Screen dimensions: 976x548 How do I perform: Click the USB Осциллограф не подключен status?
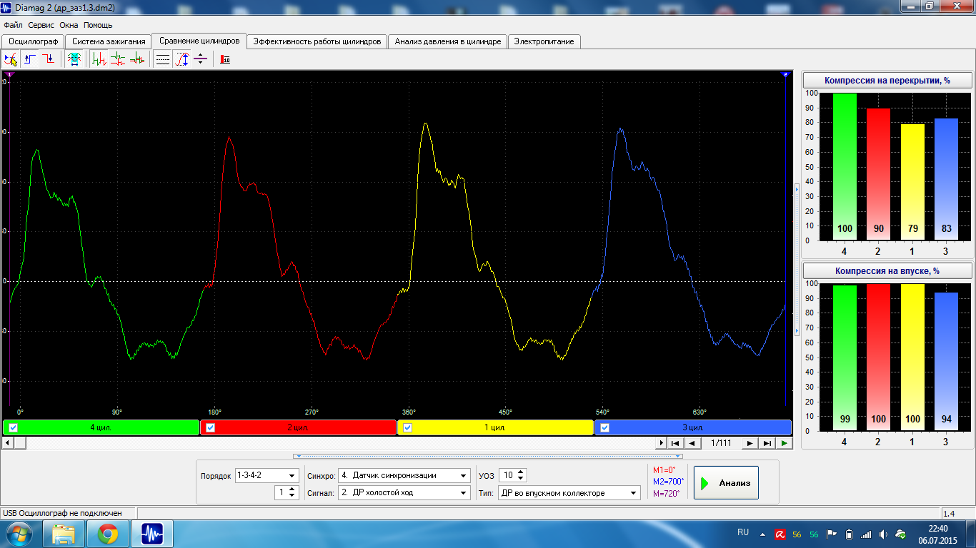click(x=62, y=513)
